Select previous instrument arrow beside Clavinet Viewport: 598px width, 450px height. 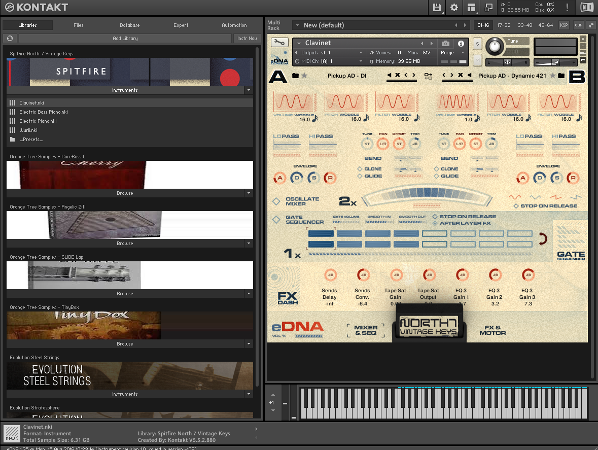(x=422, y=44)
